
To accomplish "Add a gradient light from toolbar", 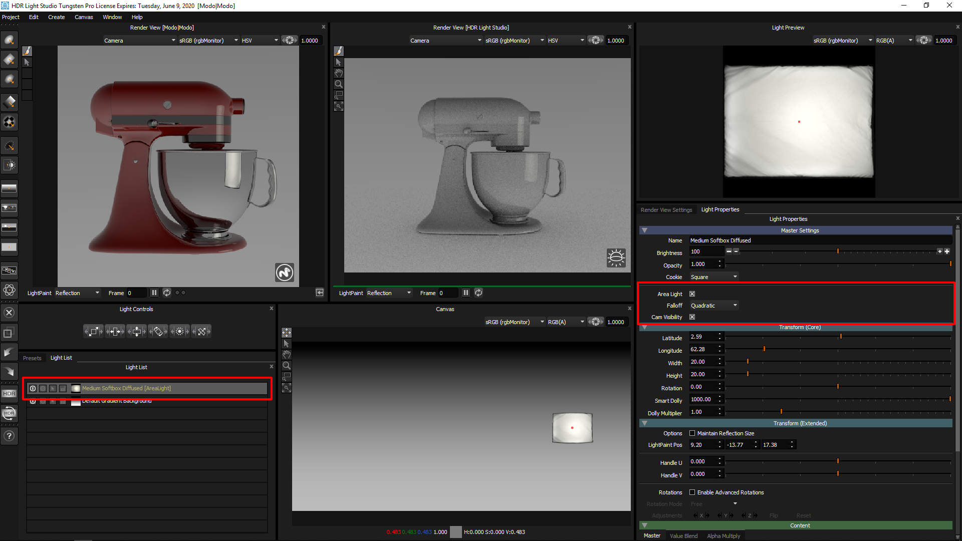I will pyautogui.click(x=9, y=102).
